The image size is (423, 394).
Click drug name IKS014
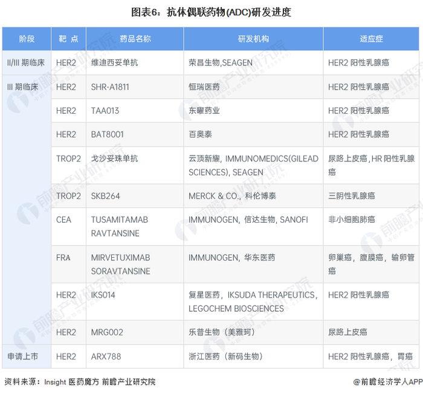(103, 295)
